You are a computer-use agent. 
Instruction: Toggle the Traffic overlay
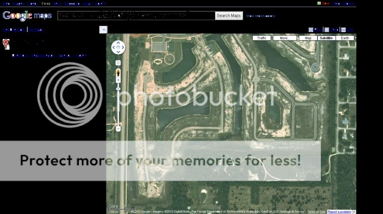pos(262,38)
